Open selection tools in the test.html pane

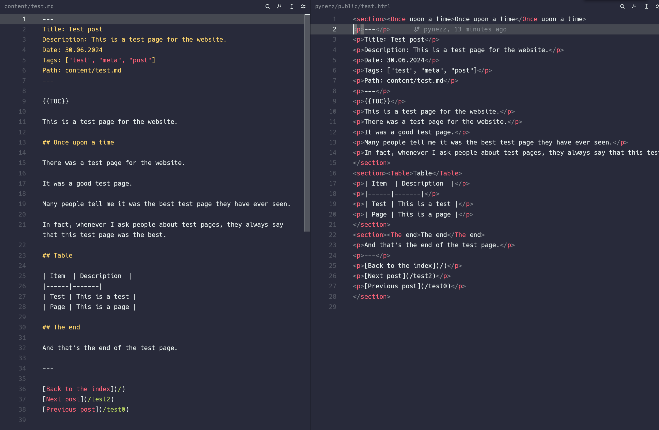coord(646,6)
